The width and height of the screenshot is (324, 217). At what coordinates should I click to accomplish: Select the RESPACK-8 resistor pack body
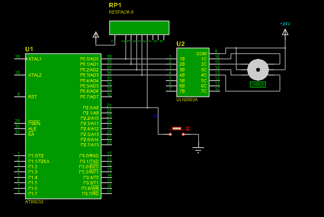pos(139,27)
